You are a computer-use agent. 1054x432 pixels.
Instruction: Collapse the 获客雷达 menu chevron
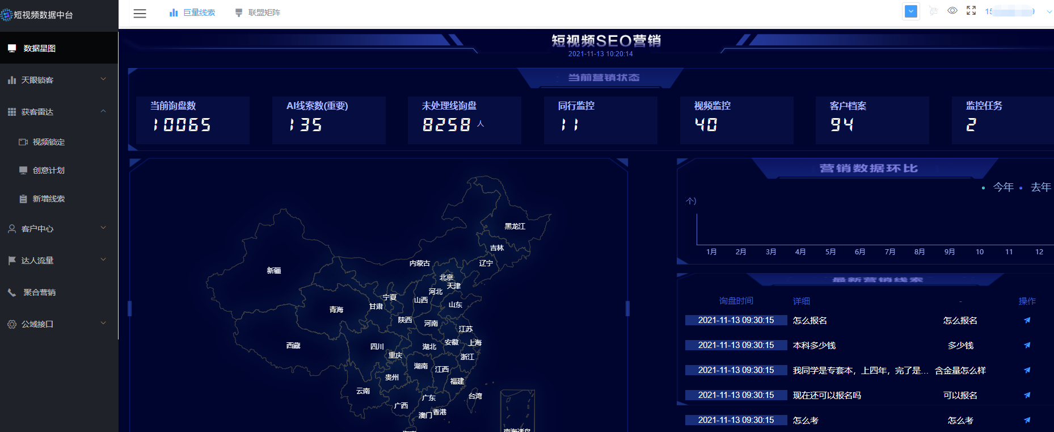[x=103, y=111]
